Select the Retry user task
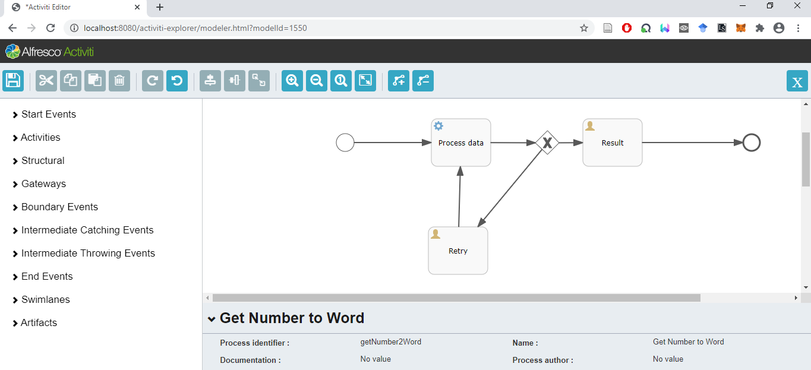 tap(458, 251)
